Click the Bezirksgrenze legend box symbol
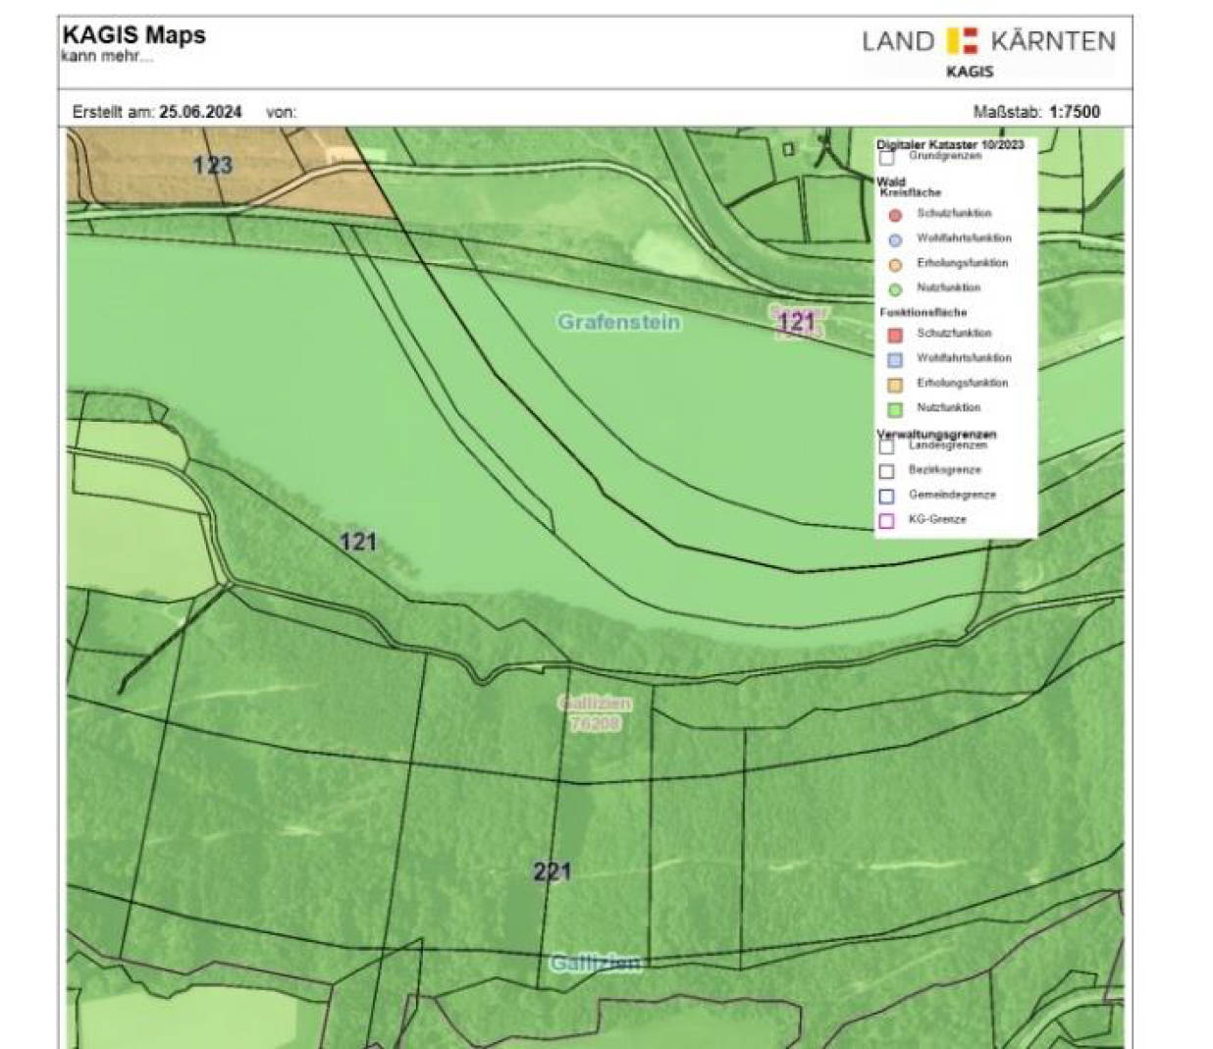 point(887,471)
